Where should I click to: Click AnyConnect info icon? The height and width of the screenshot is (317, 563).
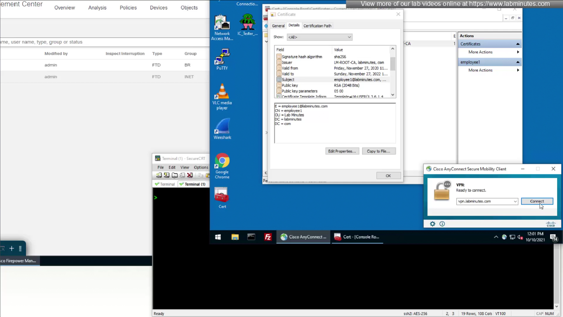[x=442, y=224]
